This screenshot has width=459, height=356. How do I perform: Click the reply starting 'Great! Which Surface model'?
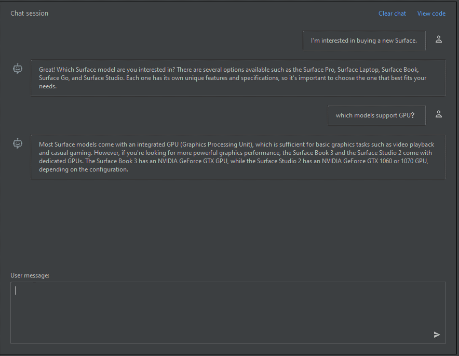click(238, 78)
